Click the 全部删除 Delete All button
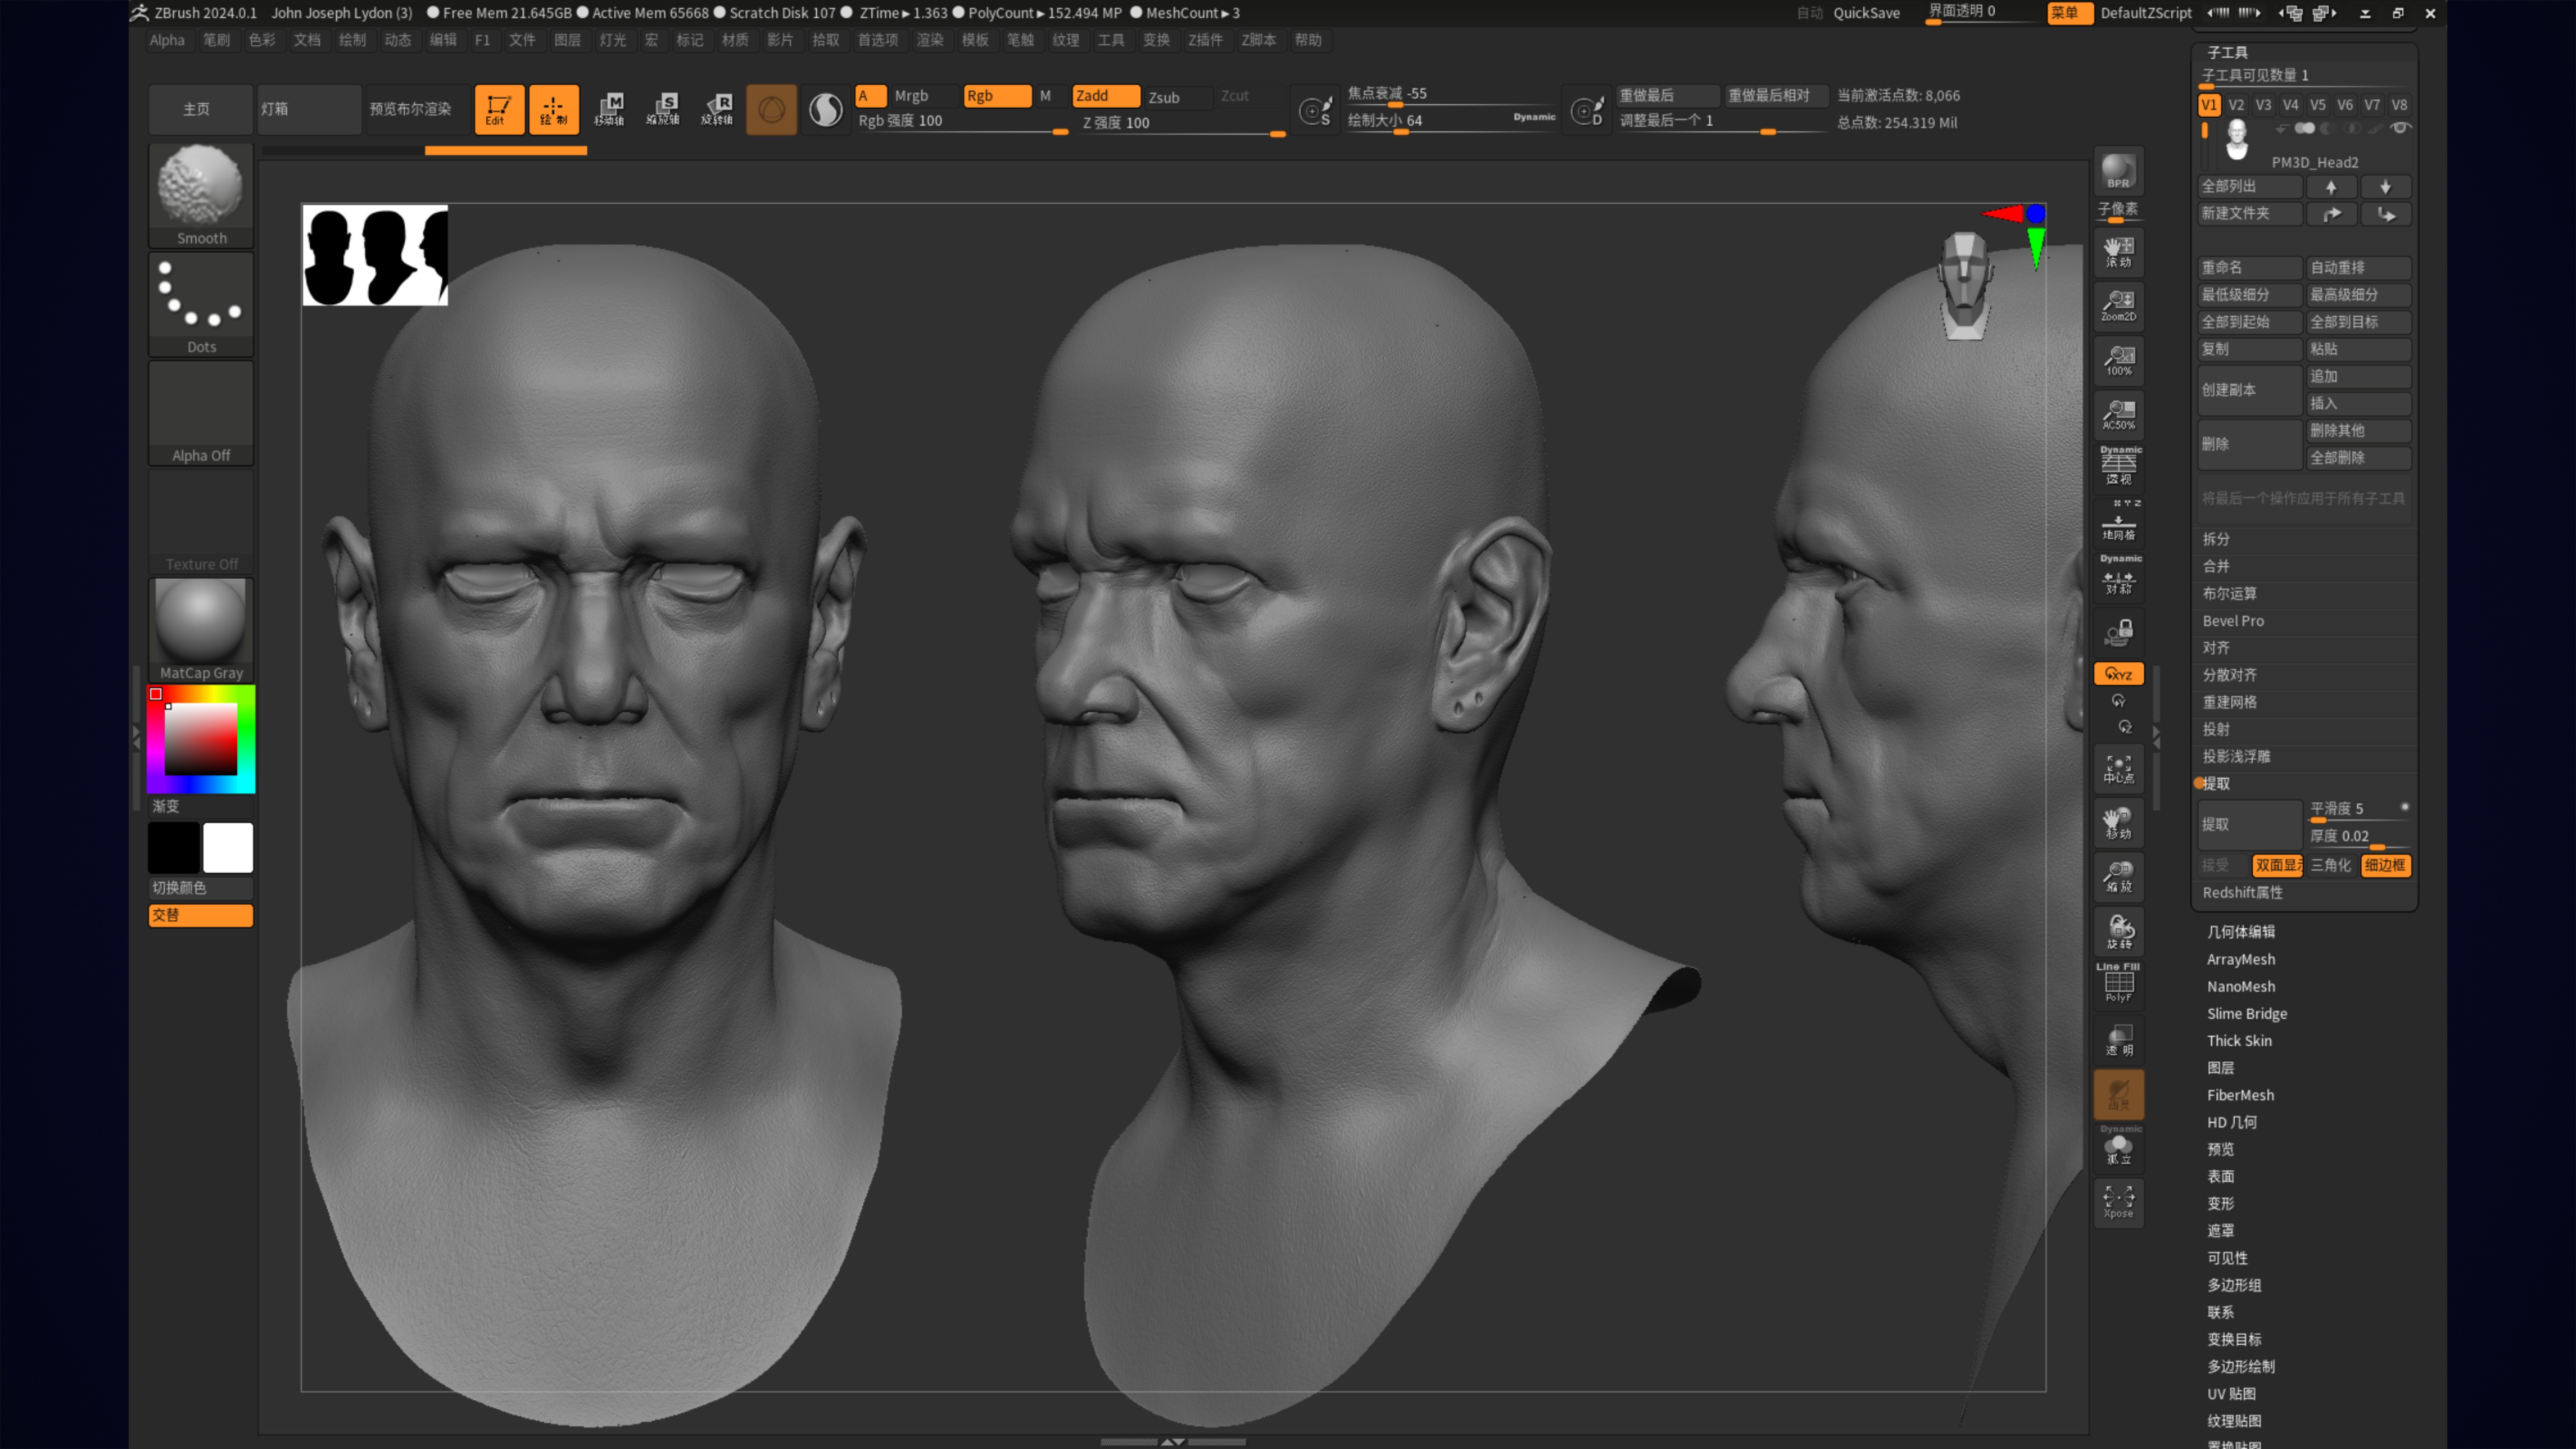2576x1449 pixels. click(2359, 458)
